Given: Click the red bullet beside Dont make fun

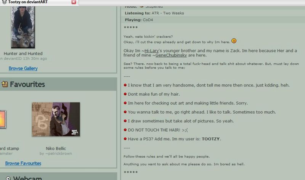Looking at the screenshot, I should click(125, 94).
